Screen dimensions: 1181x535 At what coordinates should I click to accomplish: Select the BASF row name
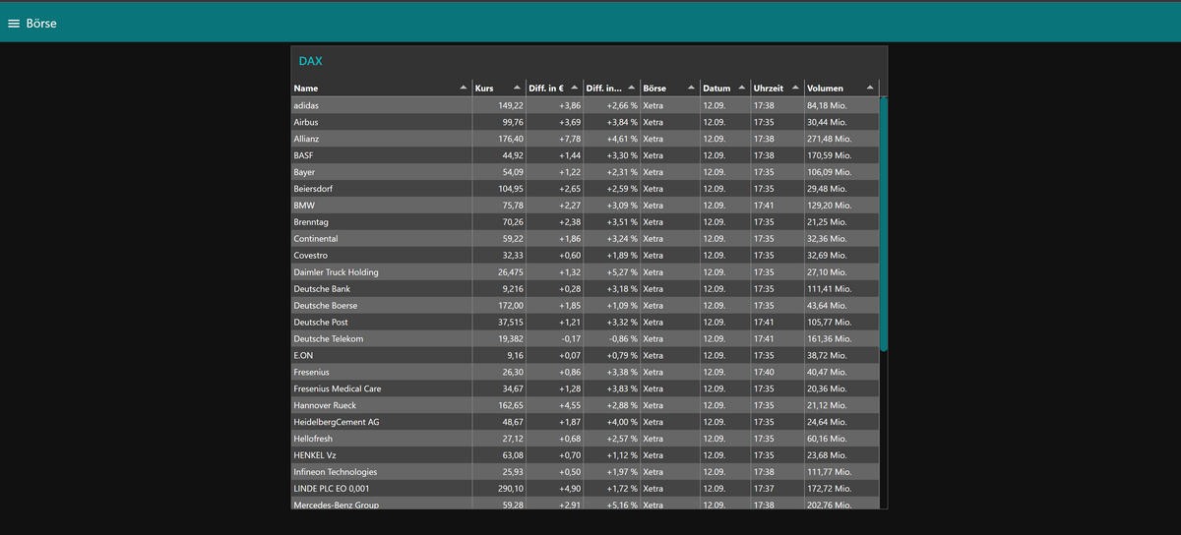pos(303,155)
